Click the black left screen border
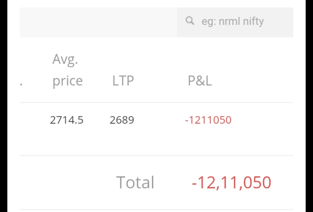Image resolution: width=313 pixels, height=212 pixels. click(3, 106)
